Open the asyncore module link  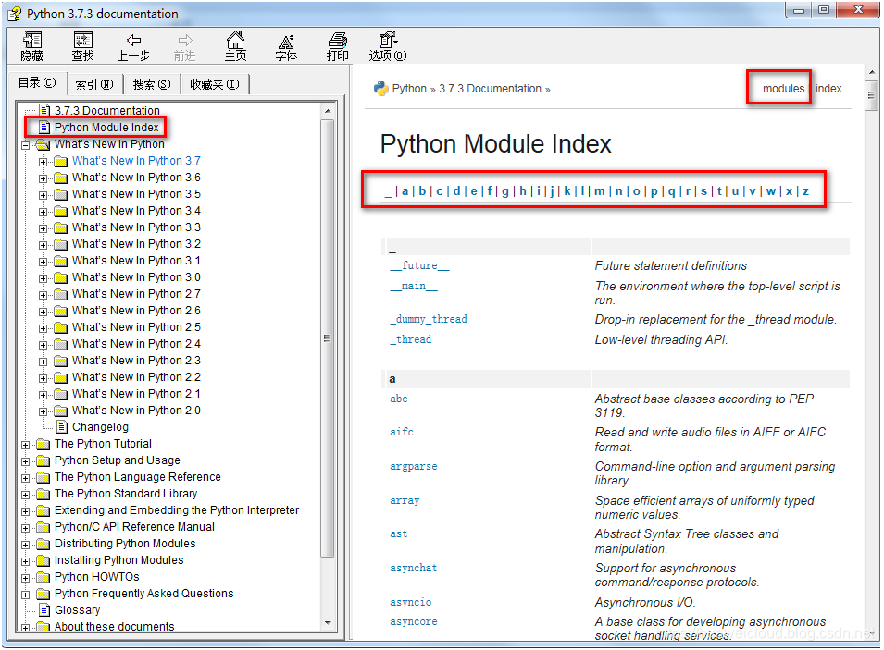click(413, 621)
